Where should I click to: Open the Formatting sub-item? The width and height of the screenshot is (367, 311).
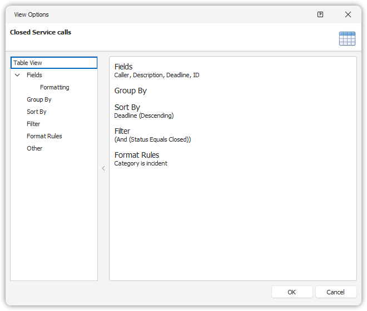pos(54,87)
